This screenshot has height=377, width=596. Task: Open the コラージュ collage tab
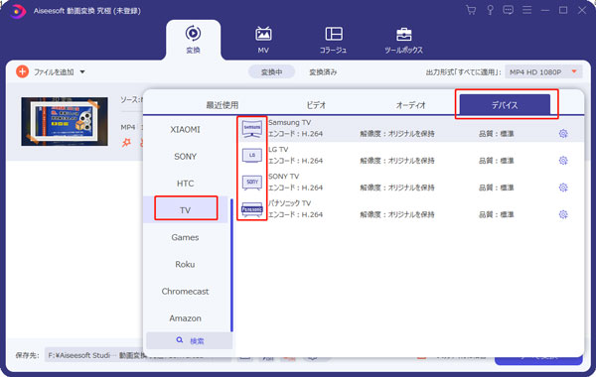click(x=334, y=40)
